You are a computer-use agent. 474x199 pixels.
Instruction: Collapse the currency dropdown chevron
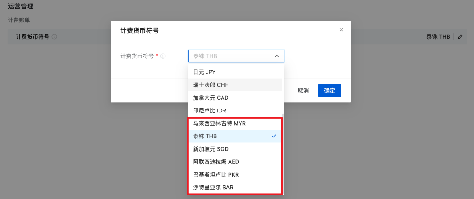pyautogui.click(x=276, y=56)
